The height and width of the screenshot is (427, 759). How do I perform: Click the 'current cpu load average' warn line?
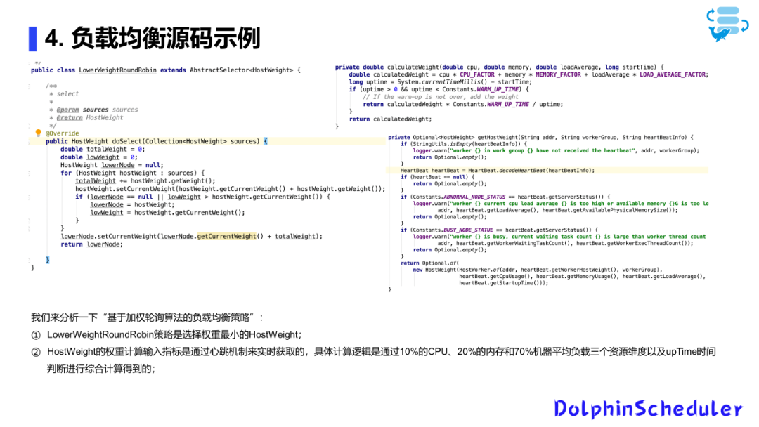pos(561,204)
